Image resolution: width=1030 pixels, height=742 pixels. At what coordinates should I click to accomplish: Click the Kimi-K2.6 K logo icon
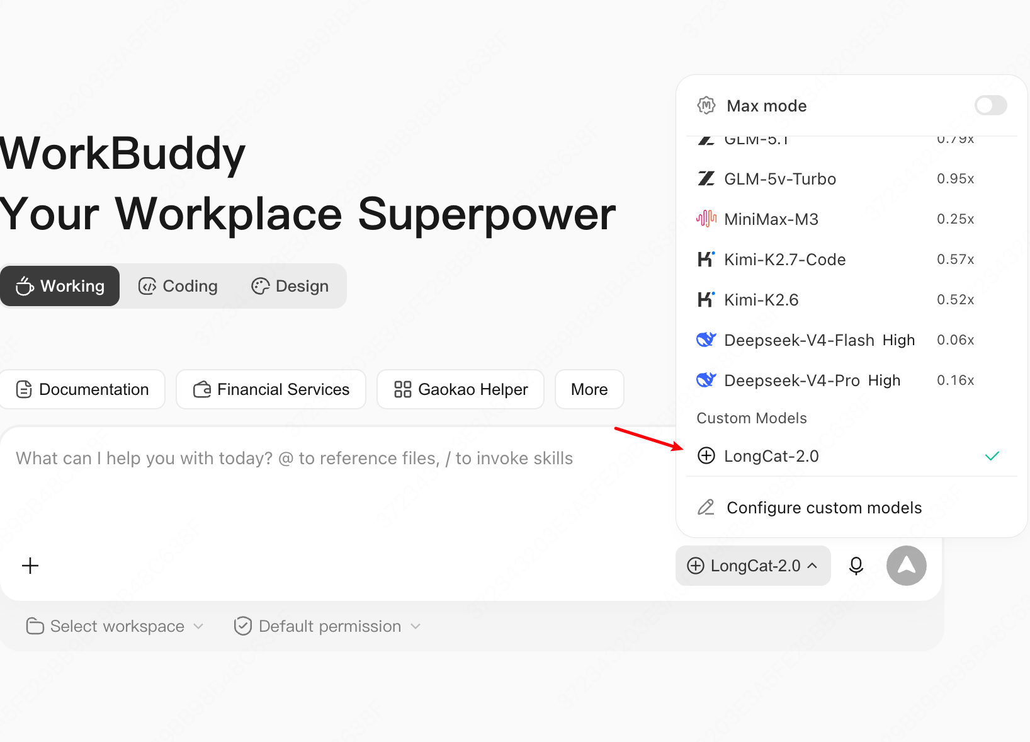[x=706, y=299]
